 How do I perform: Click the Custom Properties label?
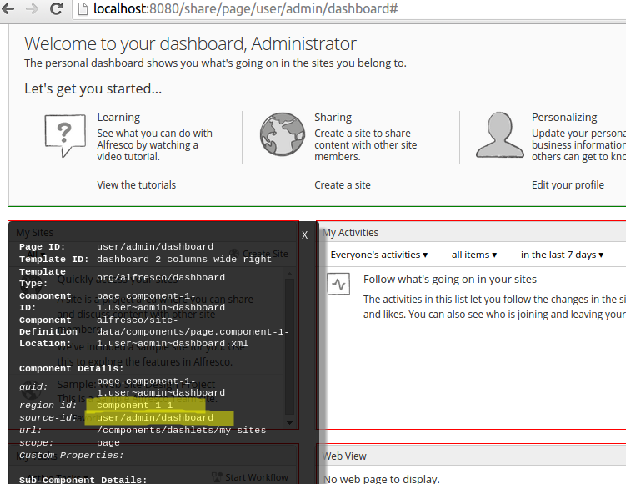point(71,456)
